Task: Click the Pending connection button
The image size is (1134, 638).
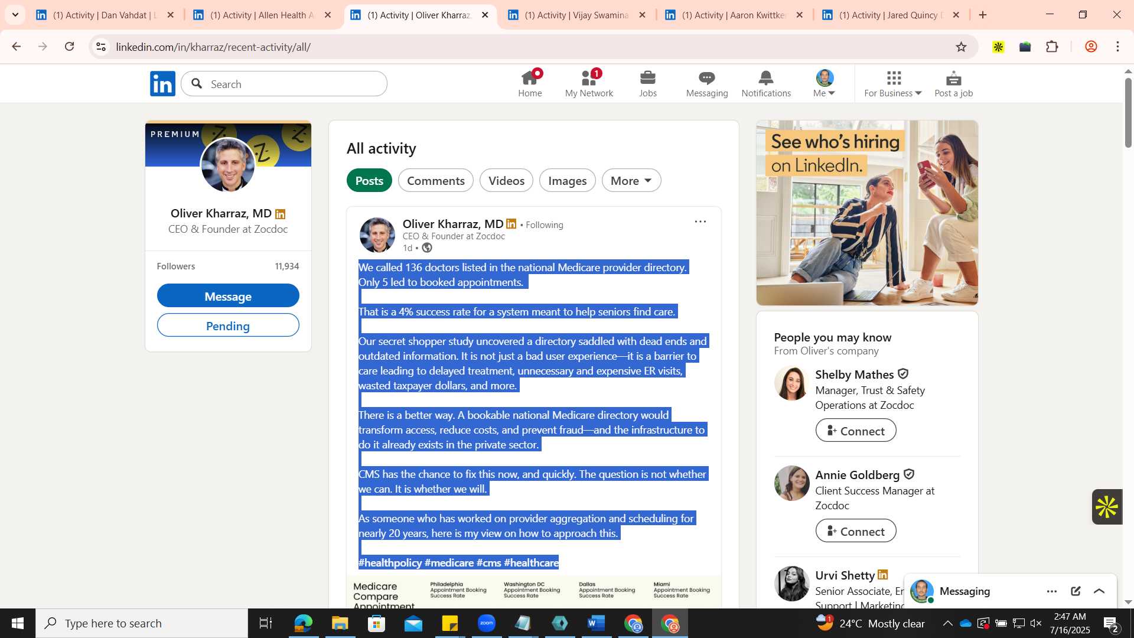Action: [228, 325]
